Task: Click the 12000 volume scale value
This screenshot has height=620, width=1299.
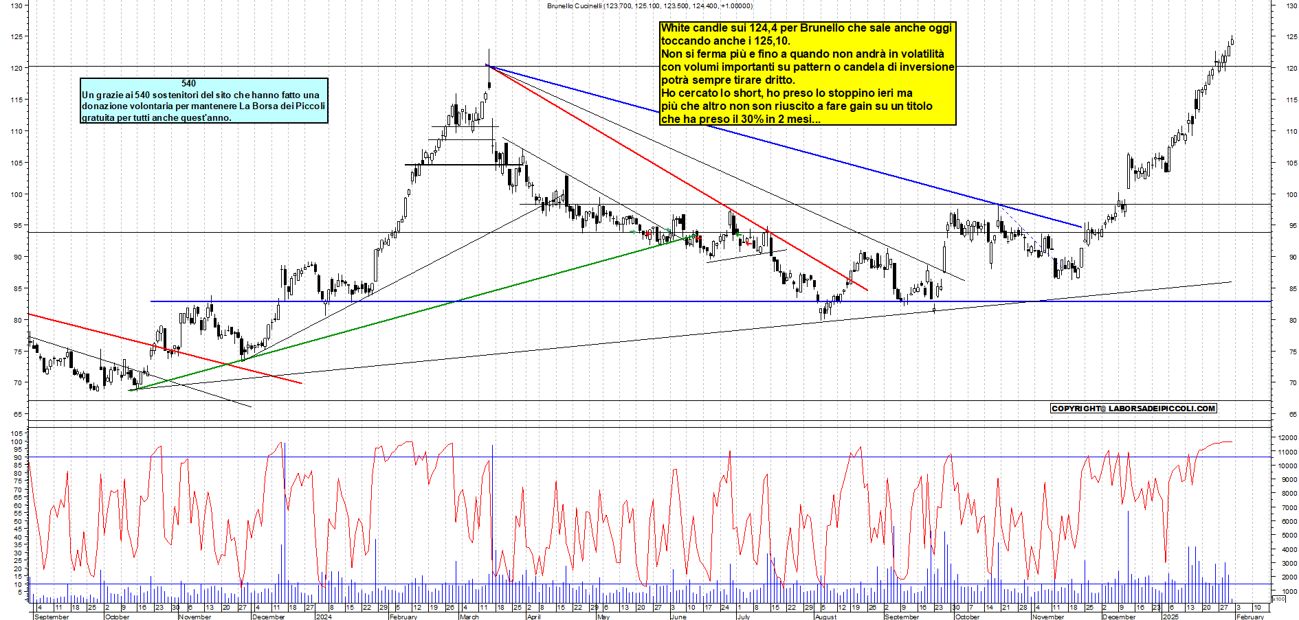Action: click(x=1287, y=437)
